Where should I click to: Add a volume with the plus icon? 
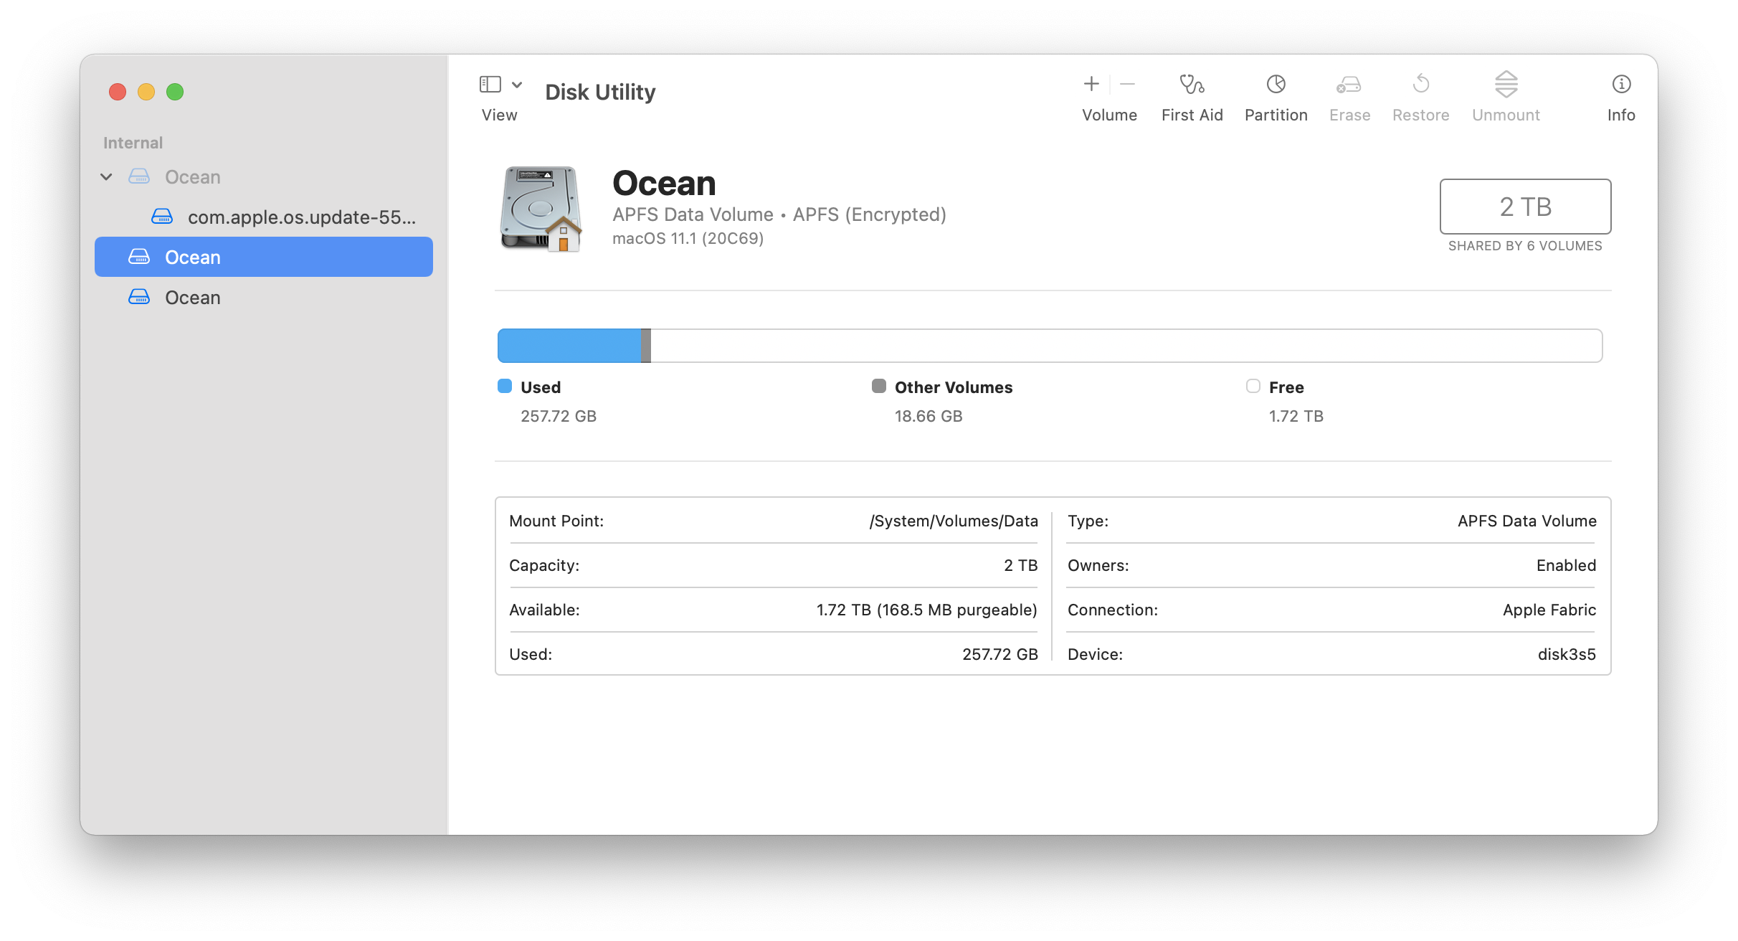click(x=1091, y=84)
